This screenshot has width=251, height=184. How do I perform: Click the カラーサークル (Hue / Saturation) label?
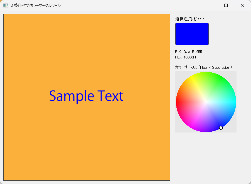[204, 67]
